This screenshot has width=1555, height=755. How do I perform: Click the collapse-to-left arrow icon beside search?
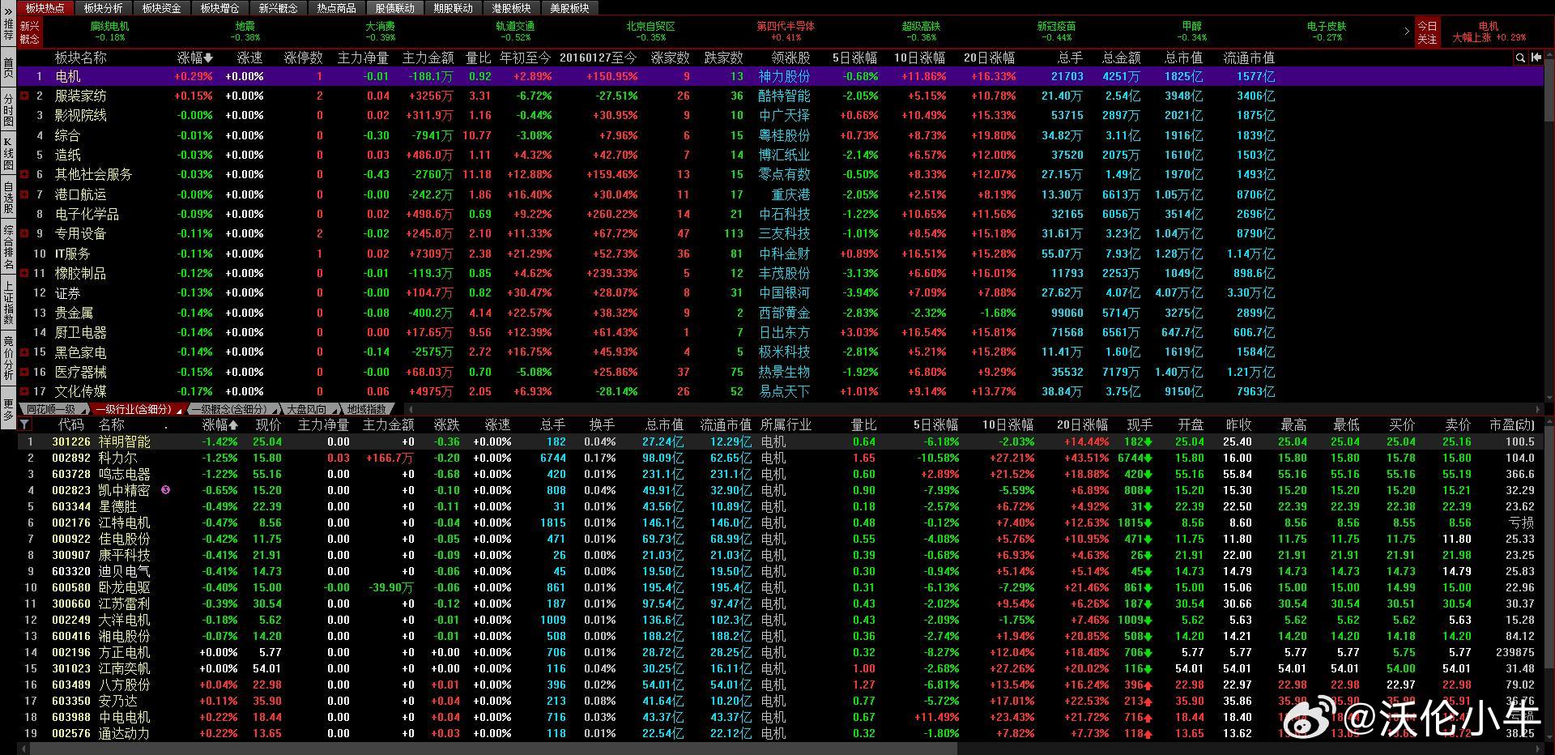(1536, 58)
